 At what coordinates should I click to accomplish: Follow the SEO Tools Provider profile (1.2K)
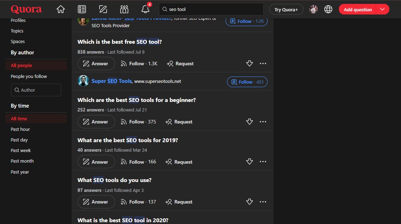tap(246, 21)
